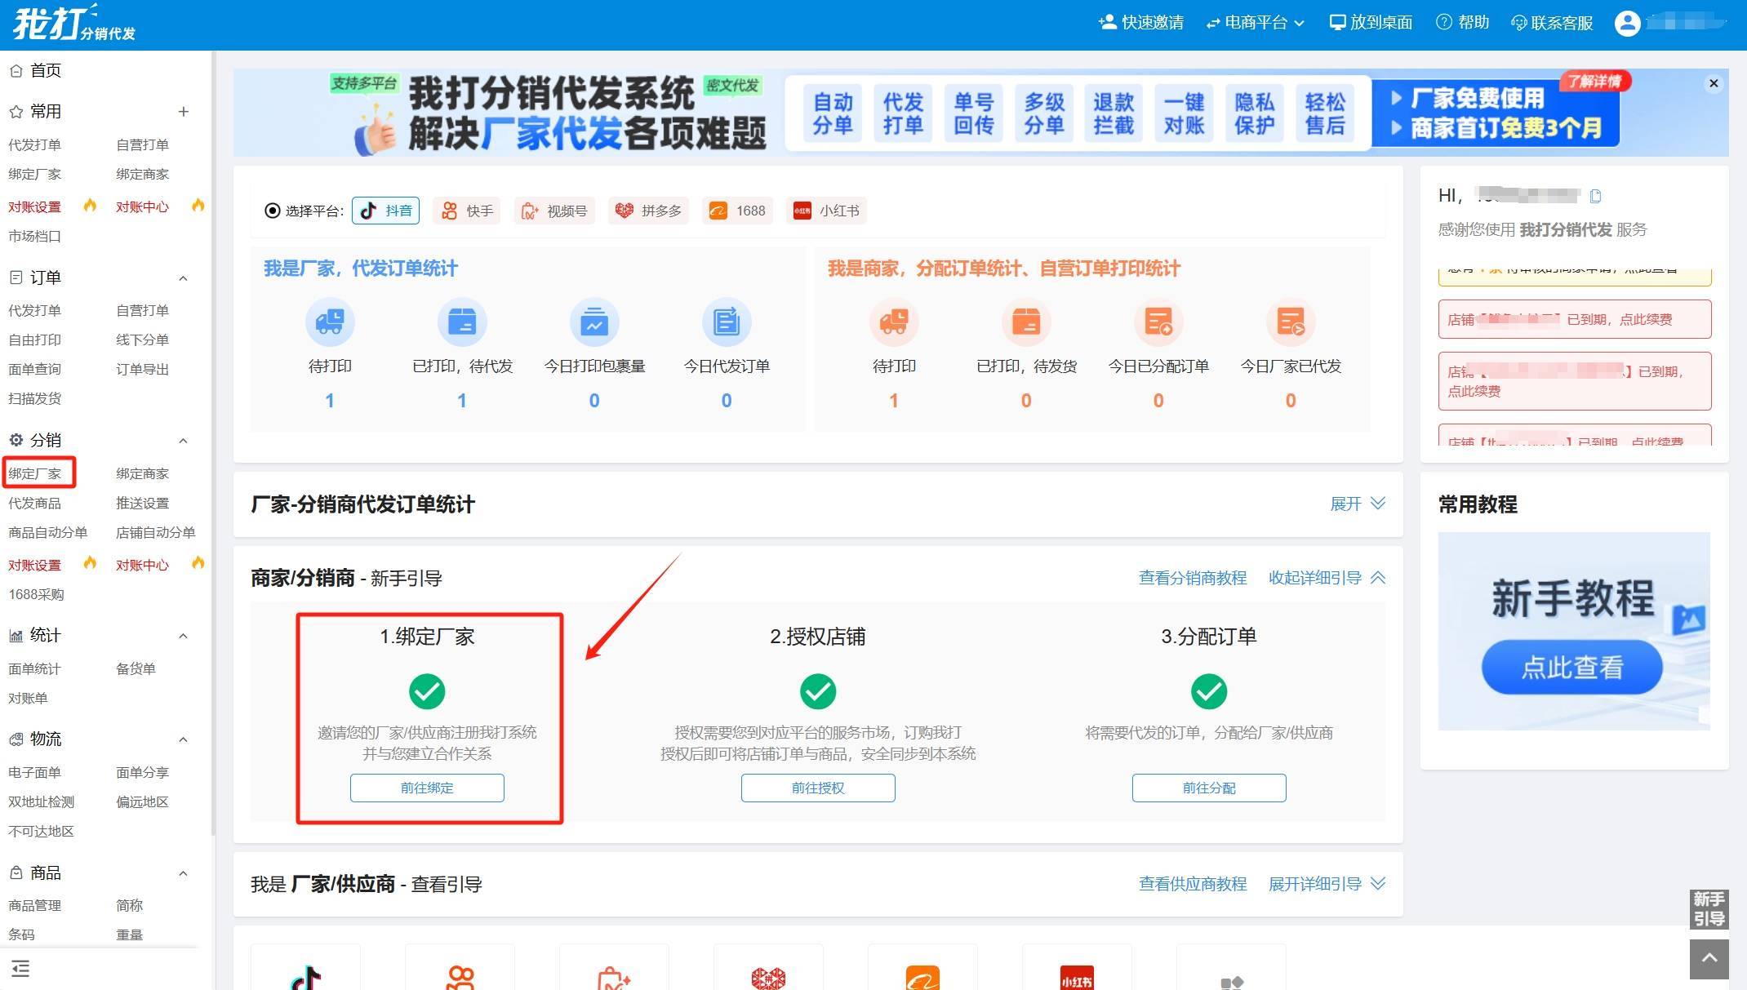Click the orange 已打印，待发货 box icon

pyautogui.click(x=1026, y=322)
